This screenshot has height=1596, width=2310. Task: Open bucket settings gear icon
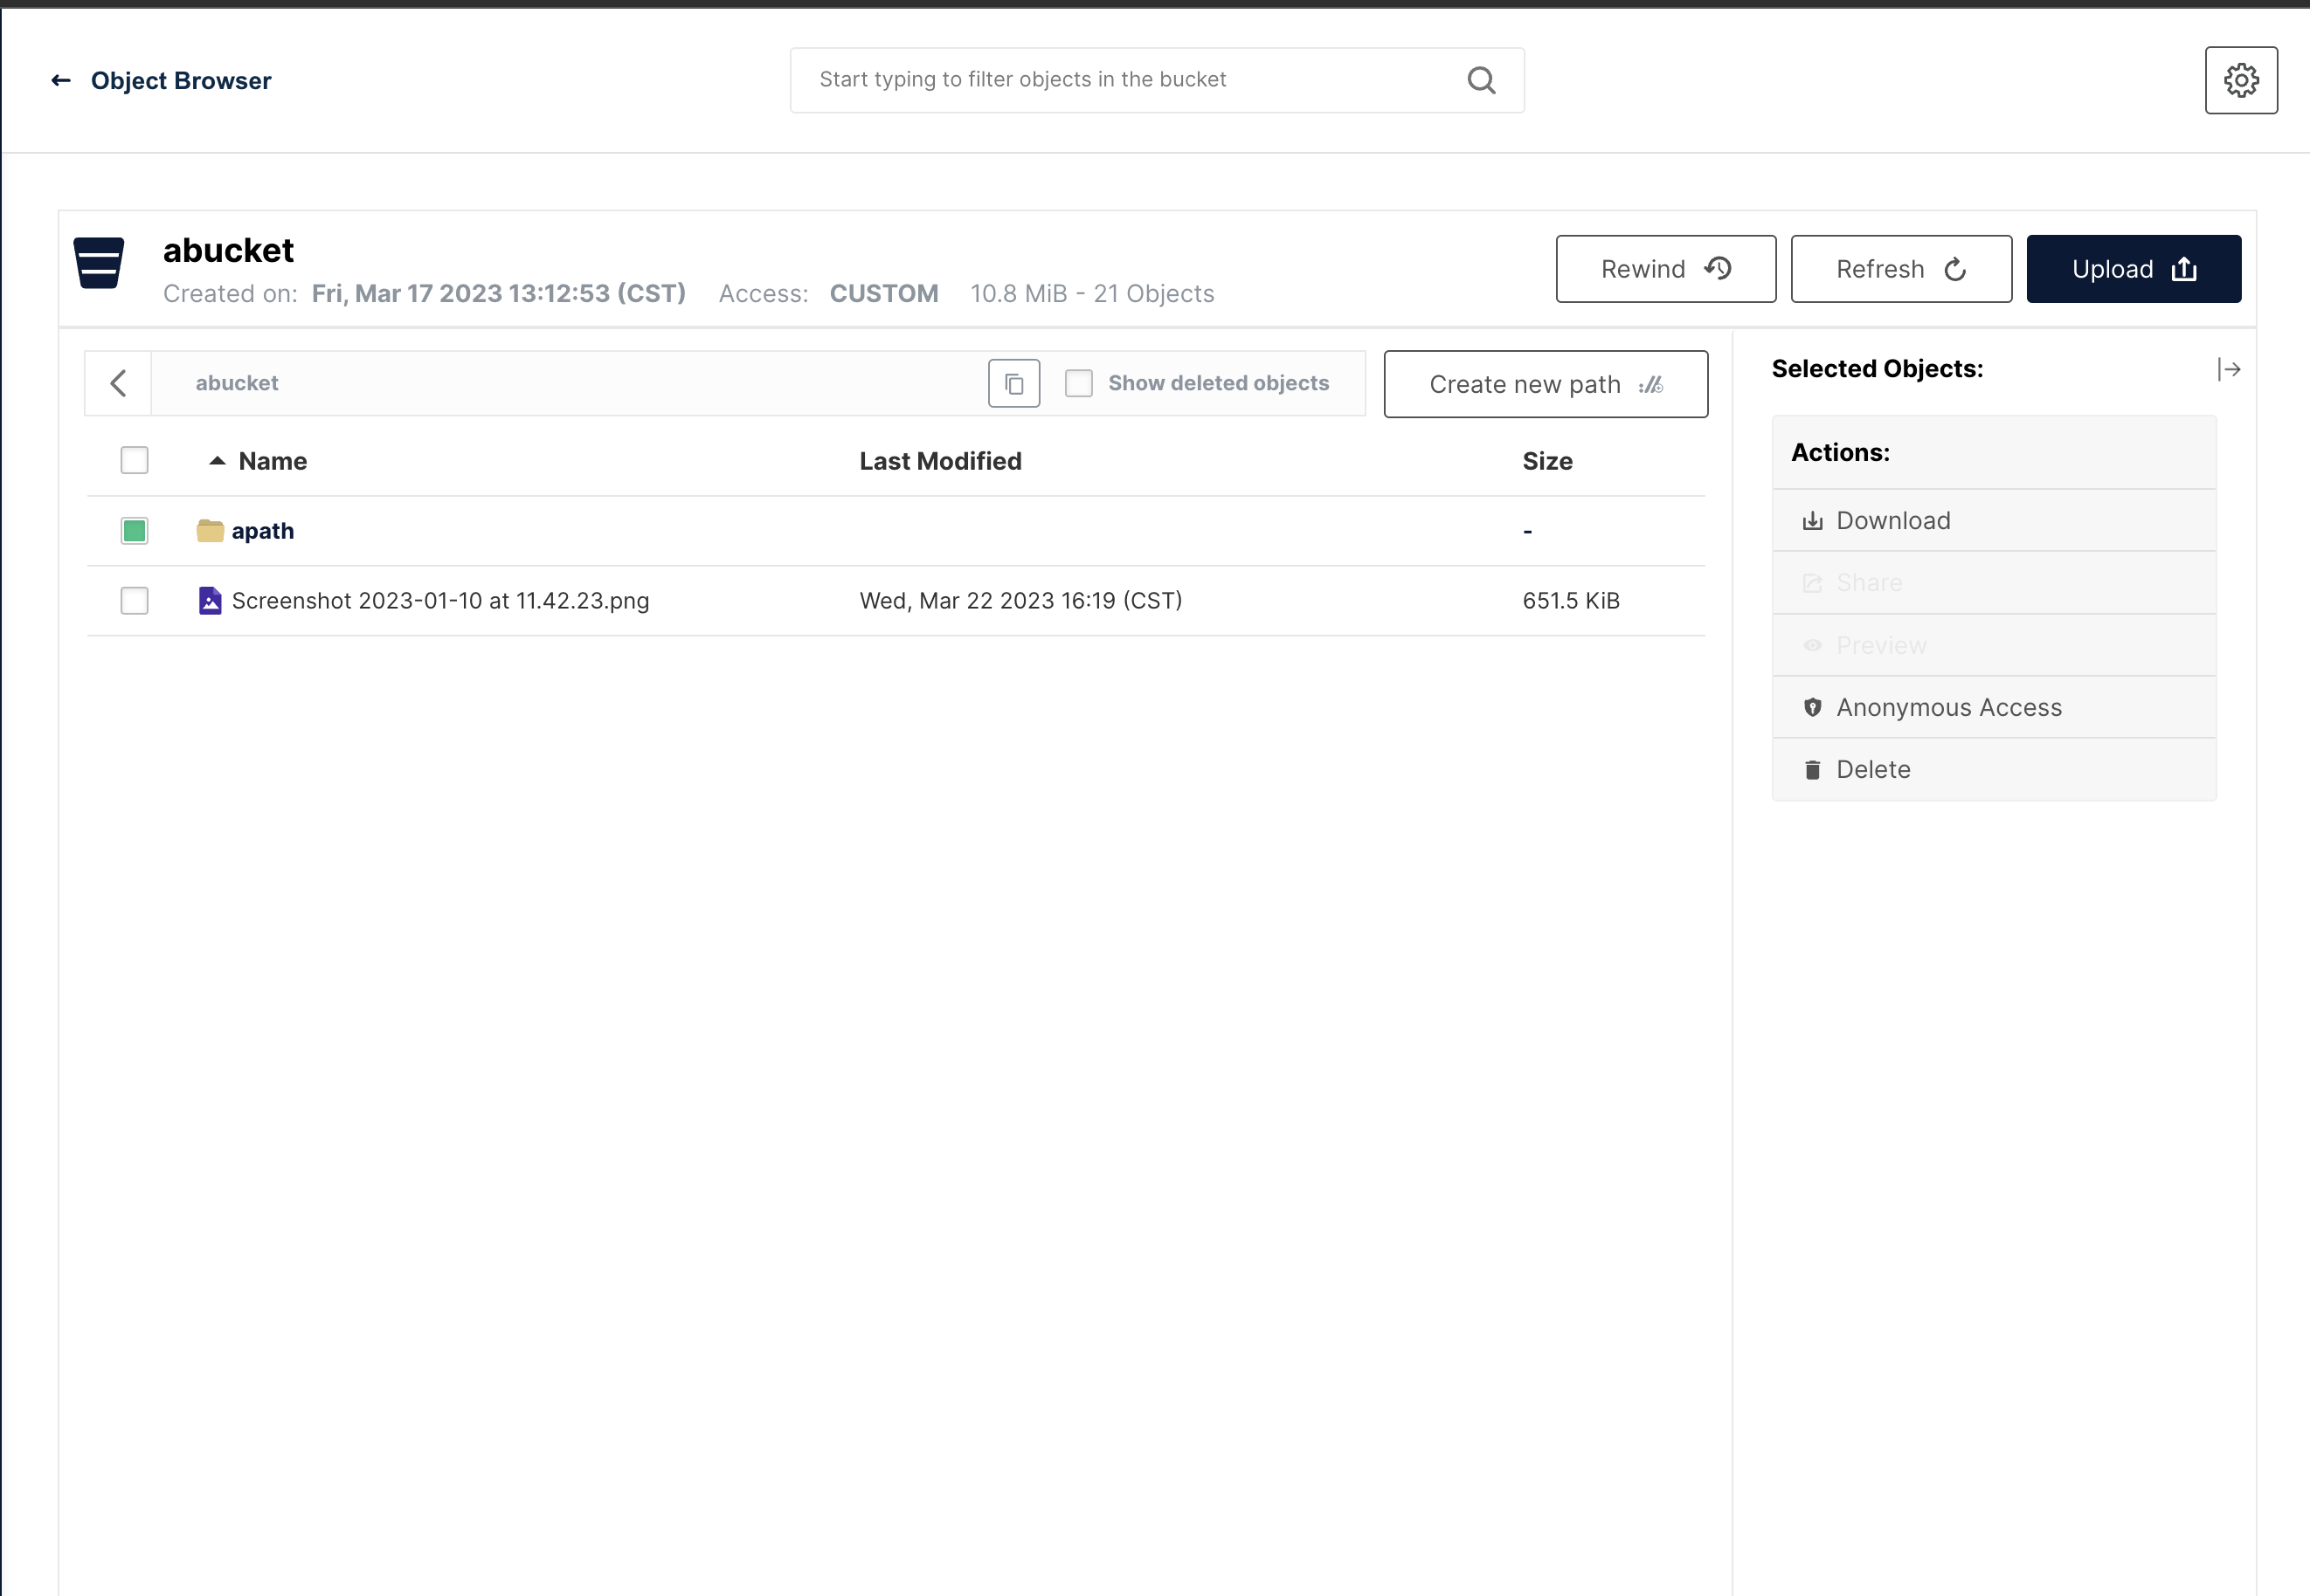coord(2241,80)
